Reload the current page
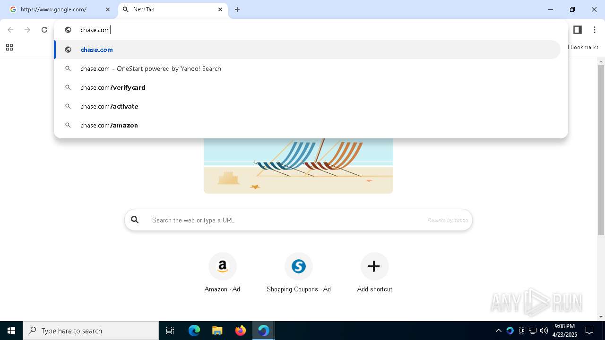The image size is (605, 340). 44,30
